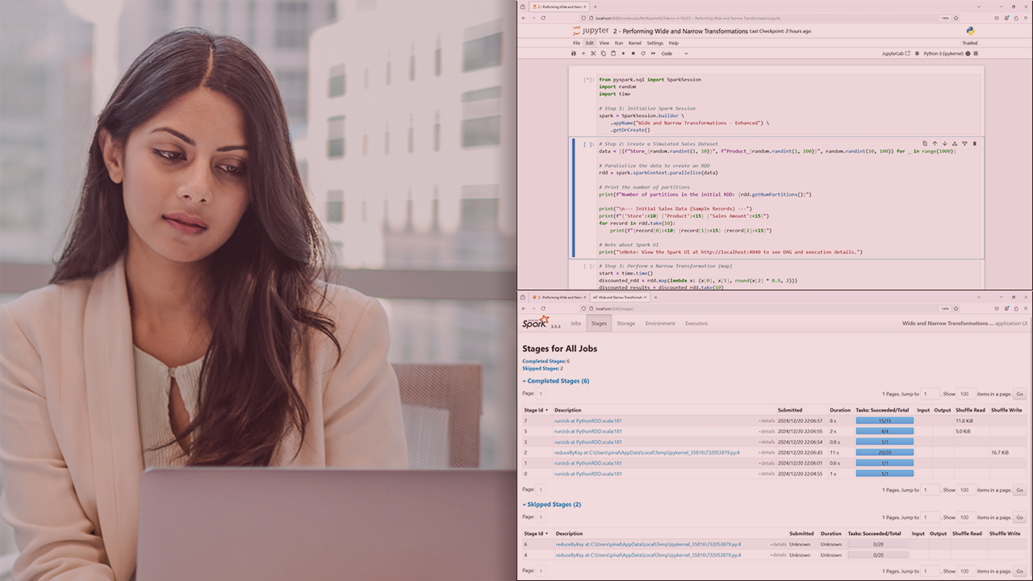Restart the kernel using the refresh arrow icon

coord(643,53)
